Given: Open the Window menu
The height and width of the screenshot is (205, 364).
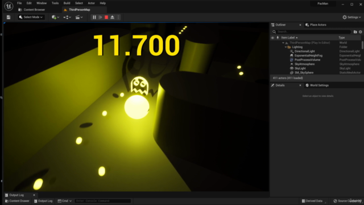Looking at the screenshot, I should [x=42, y=3].
